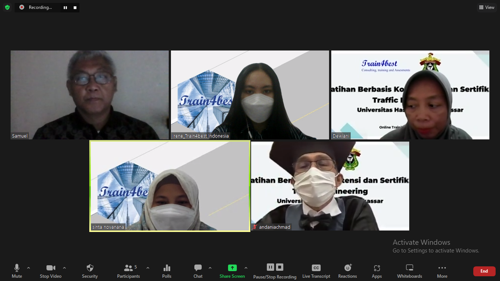Screen dimensions: 500x281
Task: Open the Reactions emoji menu
Action: coord(347,271)
